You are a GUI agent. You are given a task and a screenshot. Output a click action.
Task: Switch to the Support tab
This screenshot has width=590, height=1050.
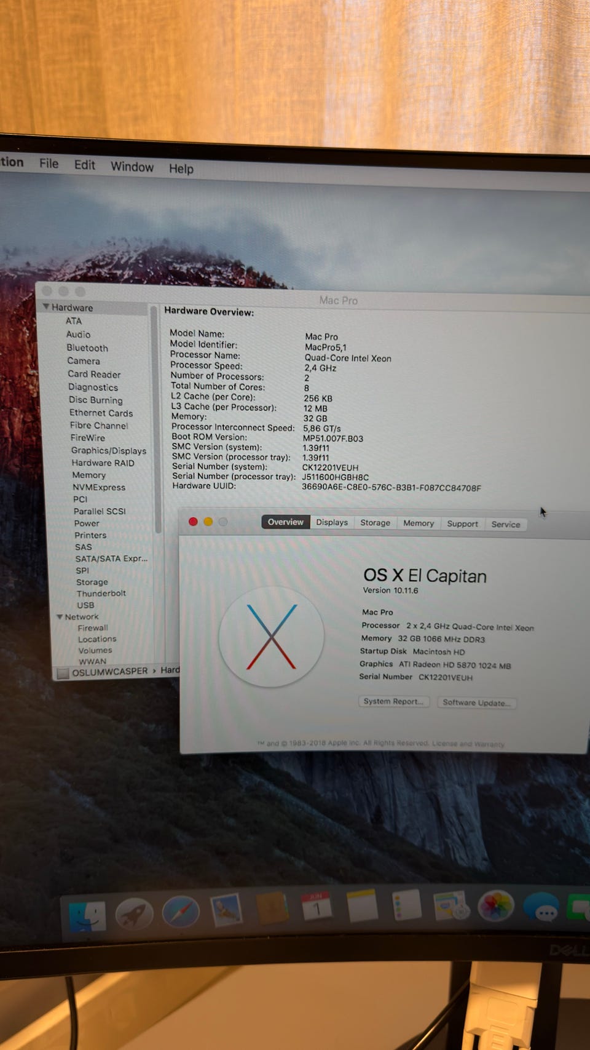[x=462, y=524]
